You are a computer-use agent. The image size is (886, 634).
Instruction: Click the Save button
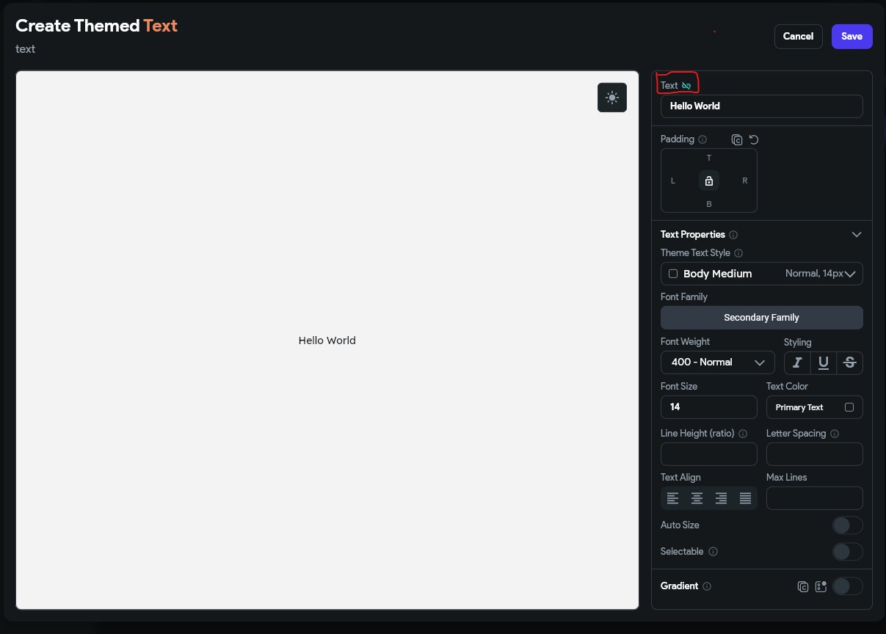851,36
